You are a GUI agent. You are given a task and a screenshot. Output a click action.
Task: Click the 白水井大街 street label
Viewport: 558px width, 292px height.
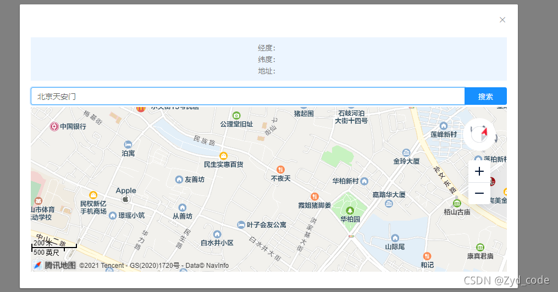265,249
